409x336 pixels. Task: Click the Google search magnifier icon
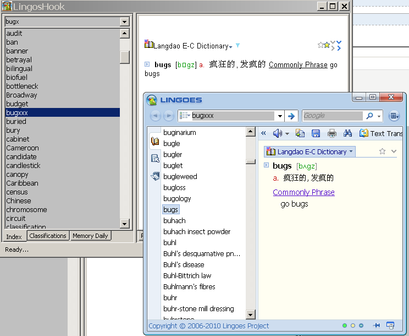click(x=369, y=116)
